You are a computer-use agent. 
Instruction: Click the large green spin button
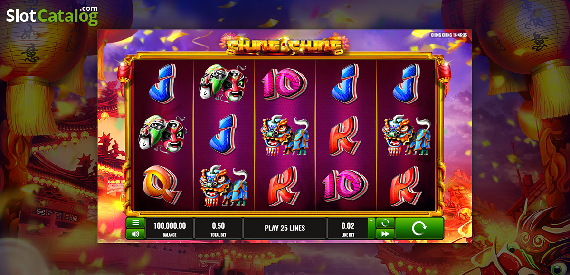419,228
